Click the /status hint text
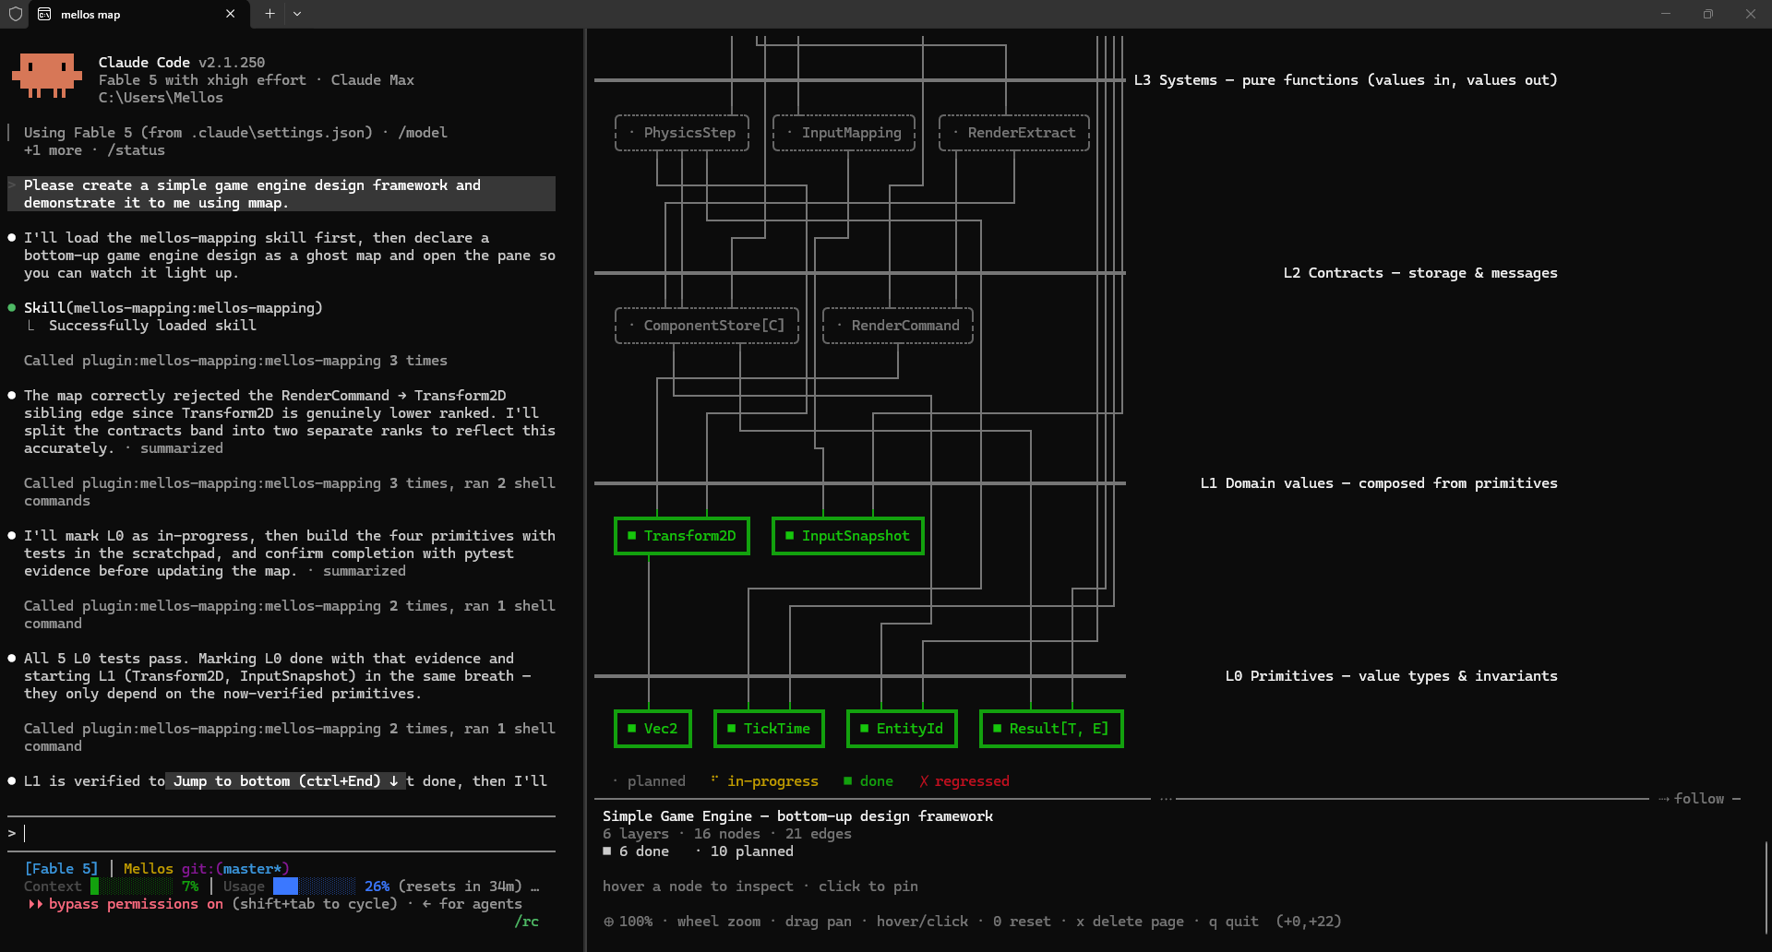 [136, 150]
